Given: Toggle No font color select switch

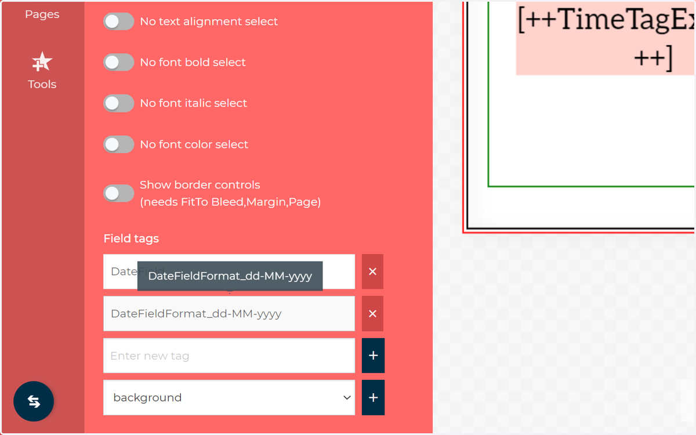Looking at the screenshot, I should point(119,144).
